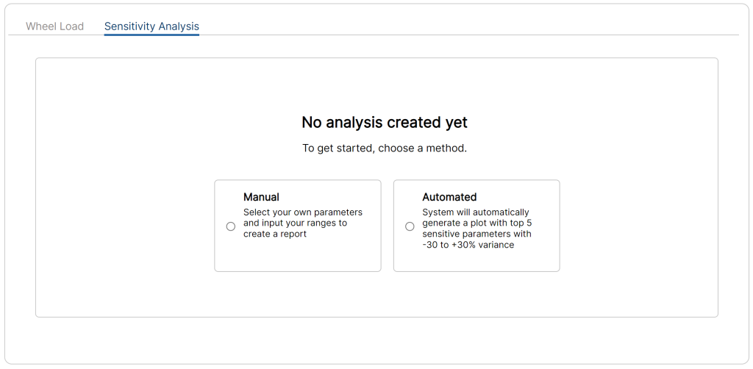Click the 'No analysis created yet' heading
The image size is (753, 369).
tap(385, 122)
